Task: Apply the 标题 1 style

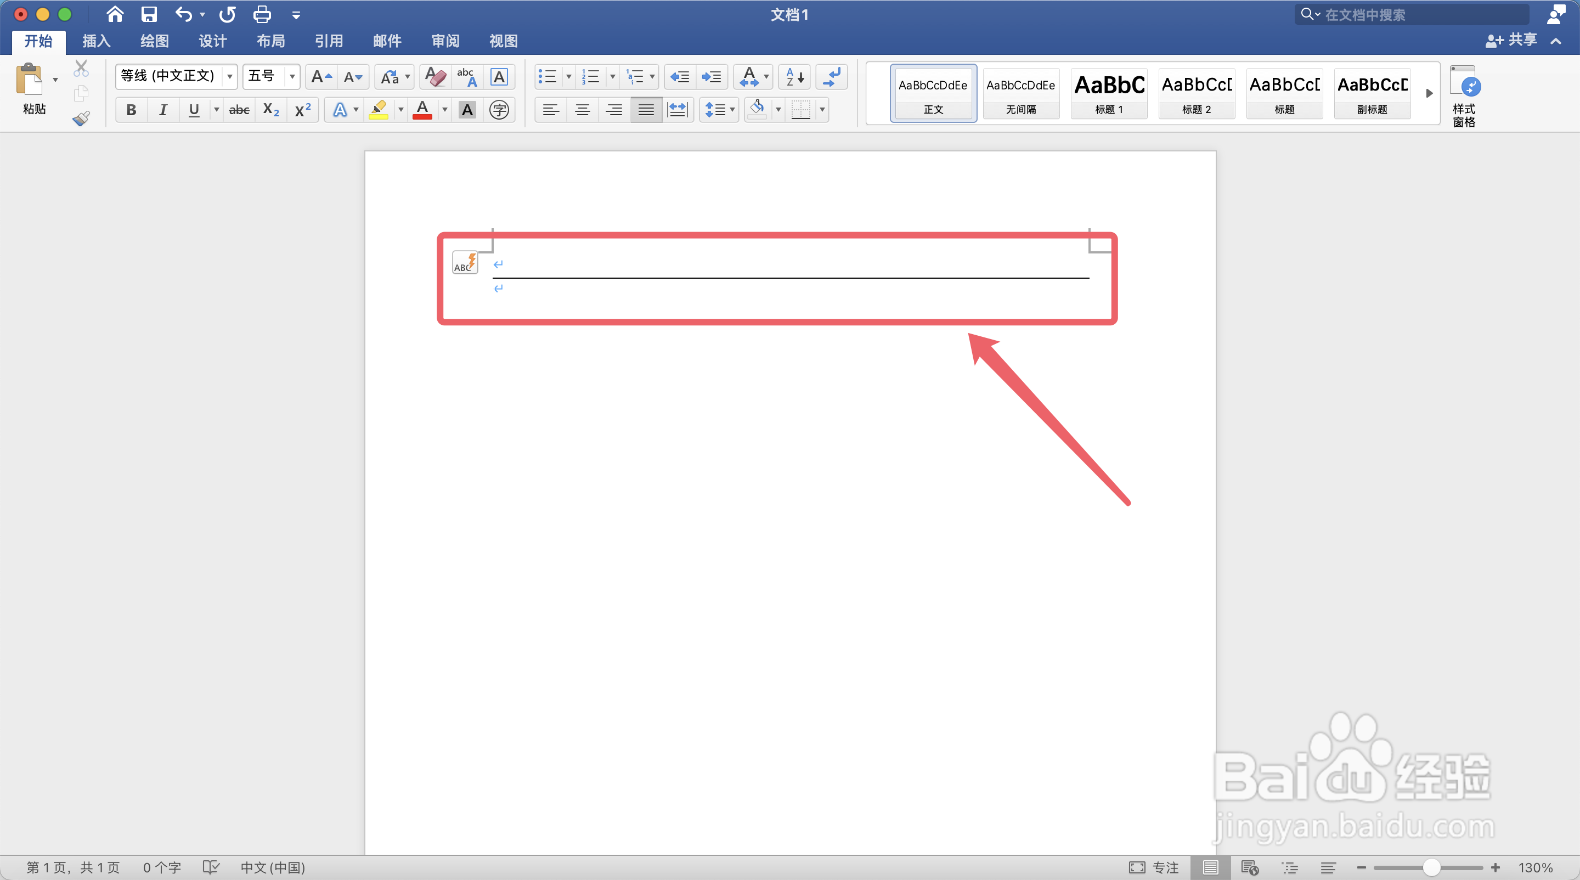Action: 1109,93
